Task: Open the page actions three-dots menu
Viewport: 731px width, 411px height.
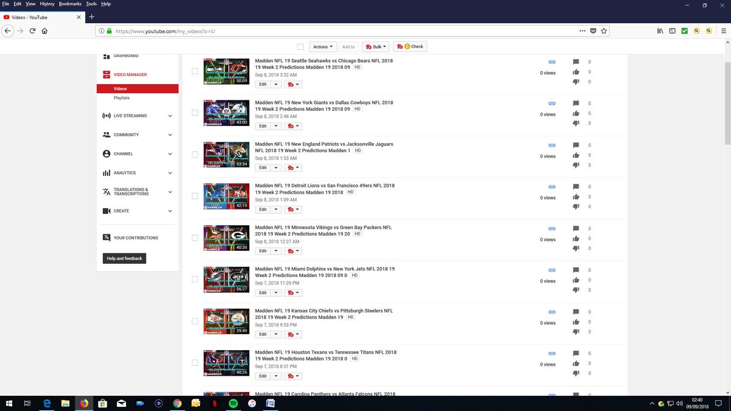Action: 582,31
